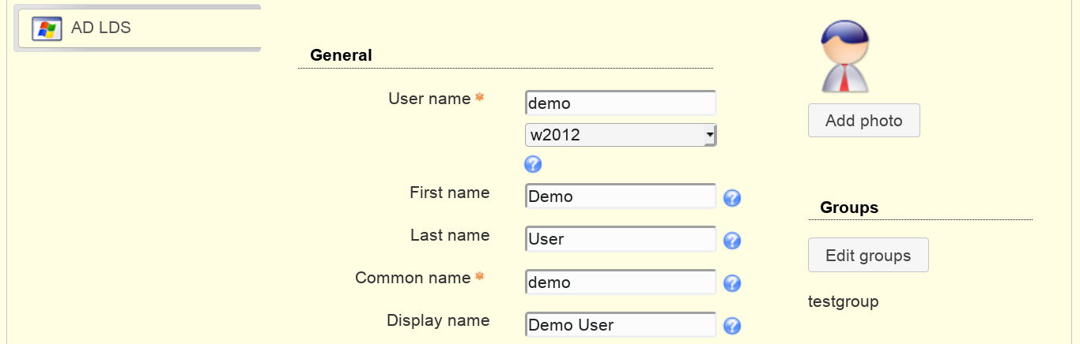Click the help icon below the w2012 dropdown
The width and height of the screenshot is (1080, 344).
click(x=533, y=164)
